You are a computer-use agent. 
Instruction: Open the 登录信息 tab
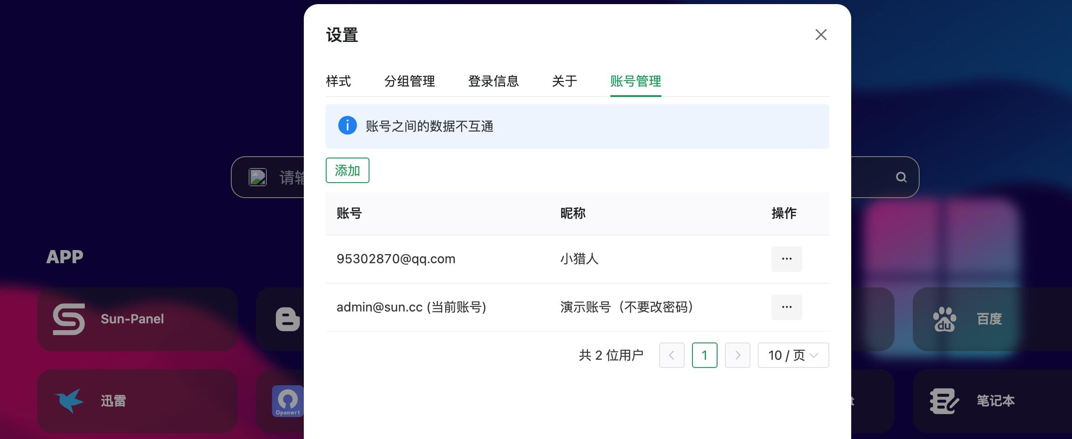494,81
